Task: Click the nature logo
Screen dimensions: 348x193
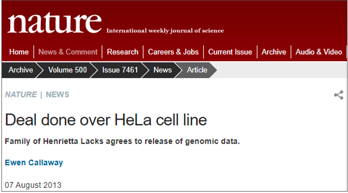Action: coord(55,23)
